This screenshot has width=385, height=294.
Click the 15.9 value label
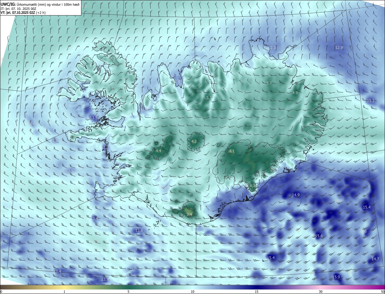coord(336,277)
